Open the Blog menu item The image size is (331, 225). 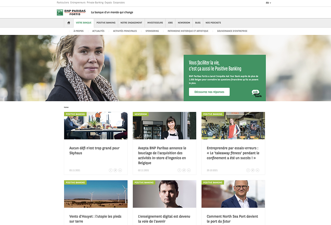coord(198,23)
